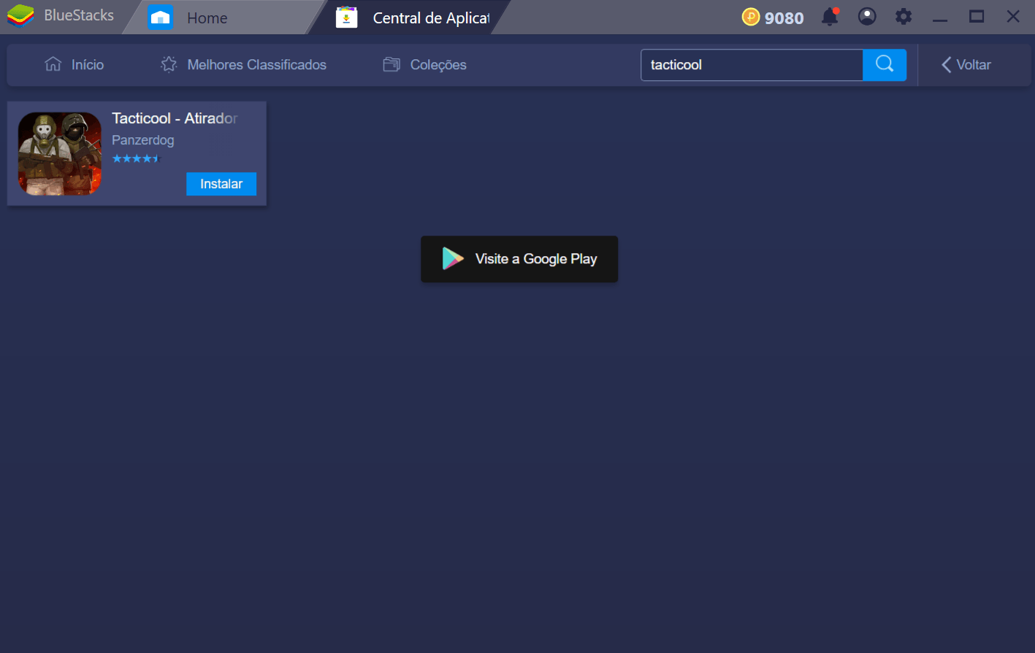Screen dimensions: 1035x653
Task: Maximize the BlueStacks window
Action: (x=977, y=17)
